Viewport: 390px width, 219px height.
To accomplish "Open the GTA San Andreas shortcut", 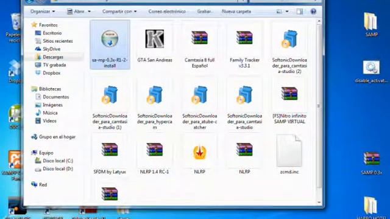I will click(154, 45).
